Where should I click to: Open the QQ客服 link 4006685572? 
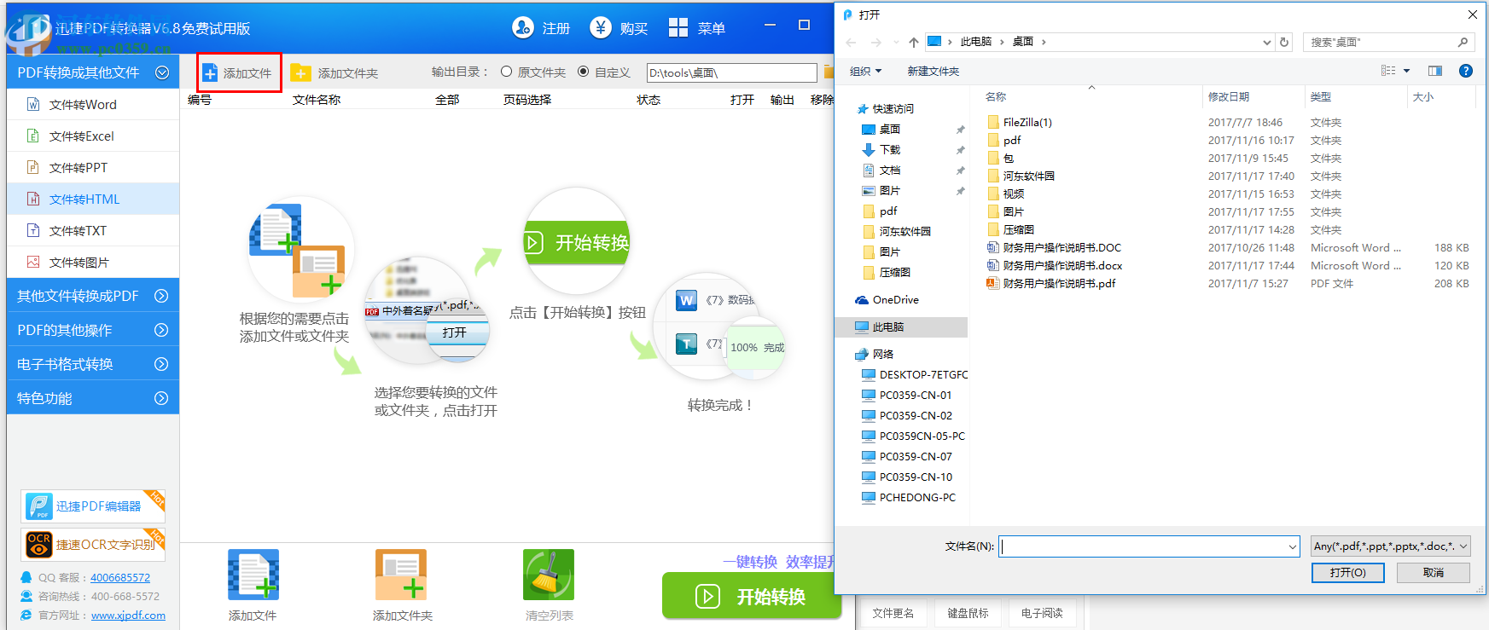(x=120, y=577)
